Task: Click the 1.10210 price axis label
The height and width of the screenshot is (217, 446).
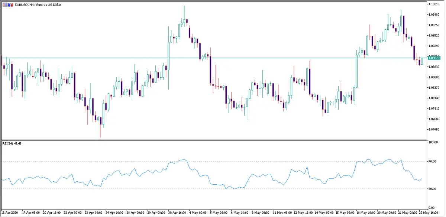Action: (x=434, y=4)
